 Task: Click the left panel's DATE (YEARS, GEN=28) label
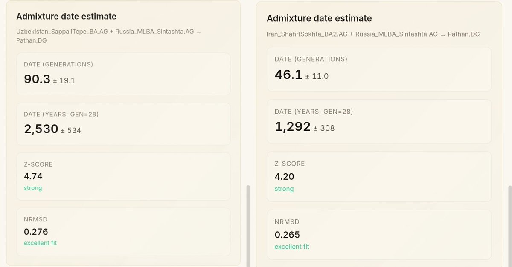click(62, 114)
